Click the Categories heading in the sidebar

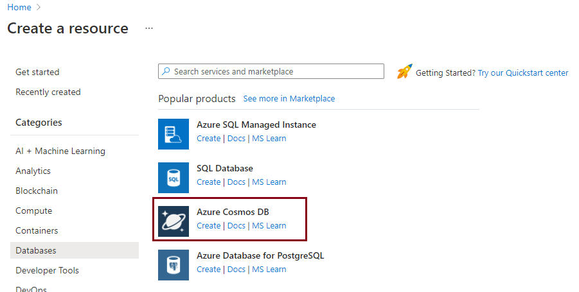pyautogui.click(x=39, y=123)
